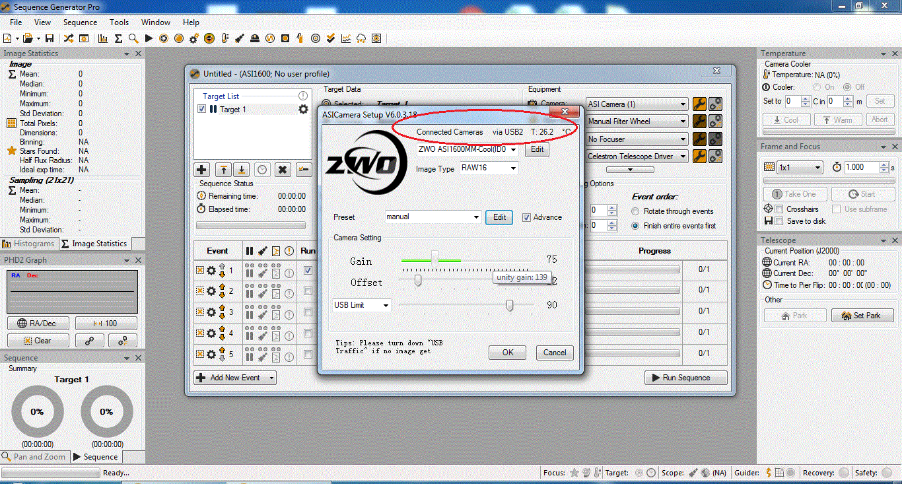Click the magnifying glass toolbar icon
Viewport: 902px width, 484px height.
click(133, 38)
